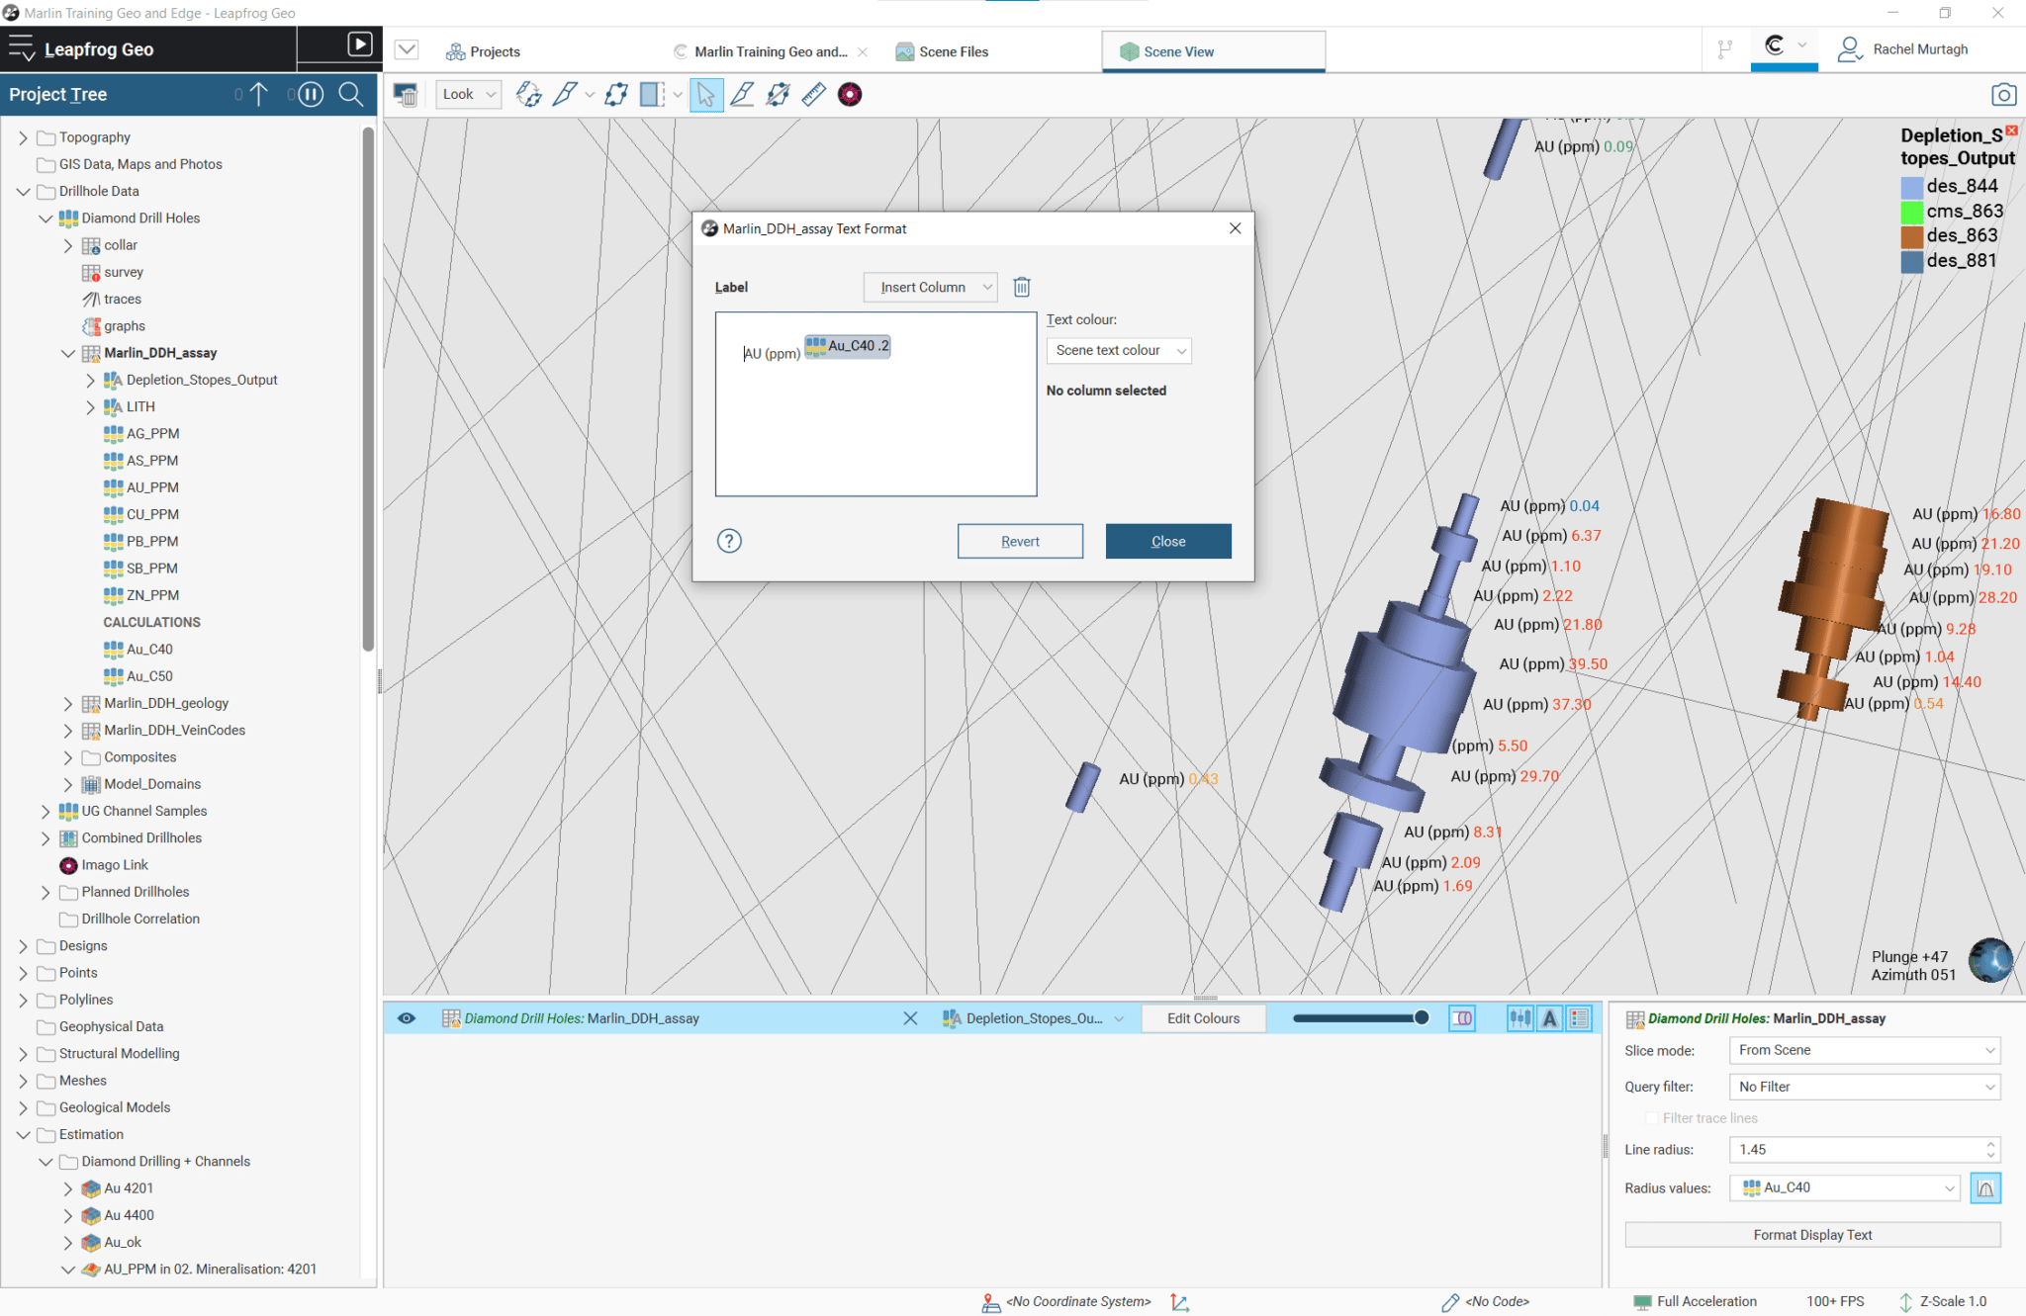Click the Line radius input field
The width and height of the screenshot is (2026, 1316).
1865,1150
